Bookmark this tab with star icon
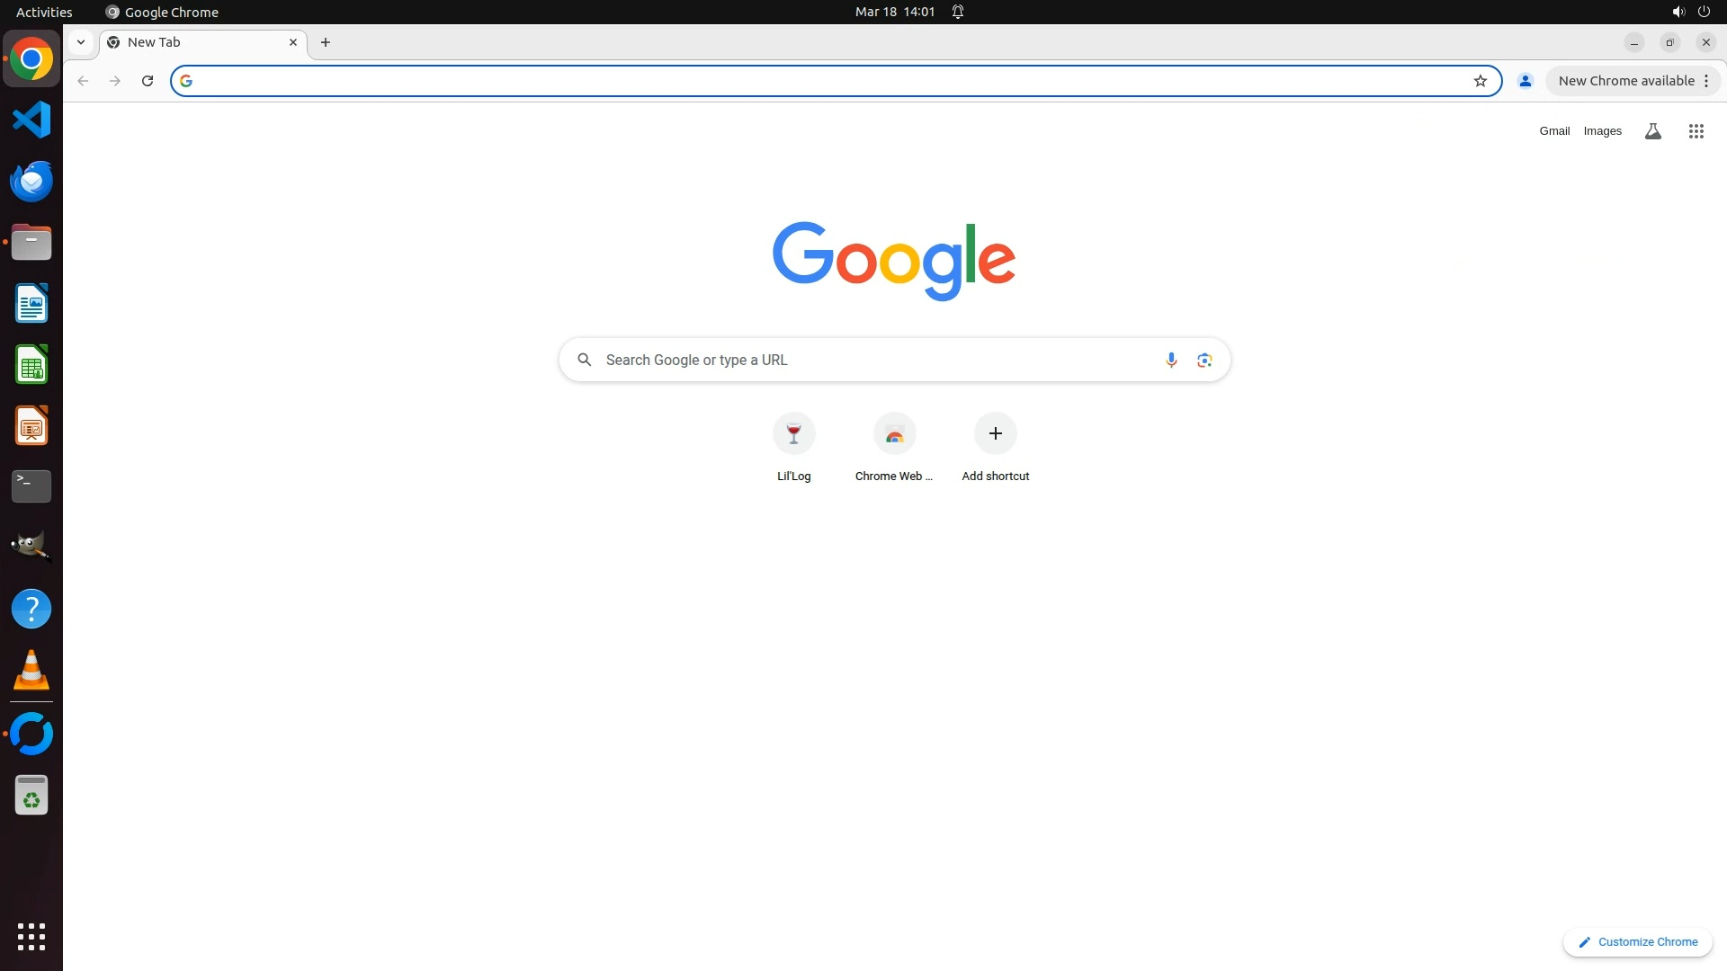1727x971 pixels. point(1480,81)
